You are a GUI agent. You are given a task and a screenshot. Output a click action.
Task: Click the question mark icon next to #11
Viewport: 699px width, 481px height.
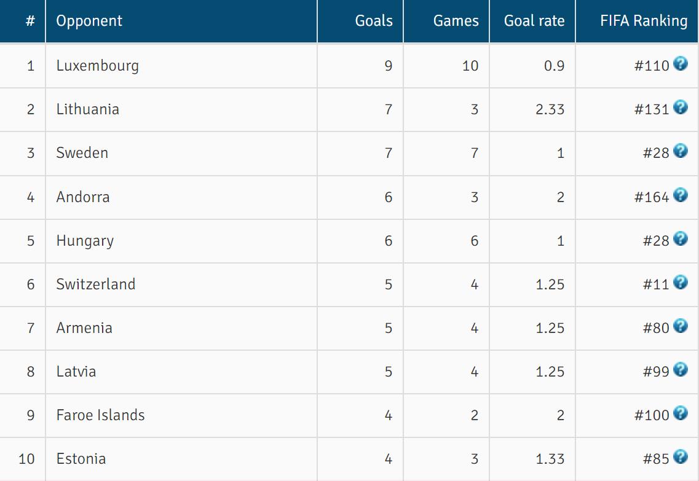(x=680, y=282)
